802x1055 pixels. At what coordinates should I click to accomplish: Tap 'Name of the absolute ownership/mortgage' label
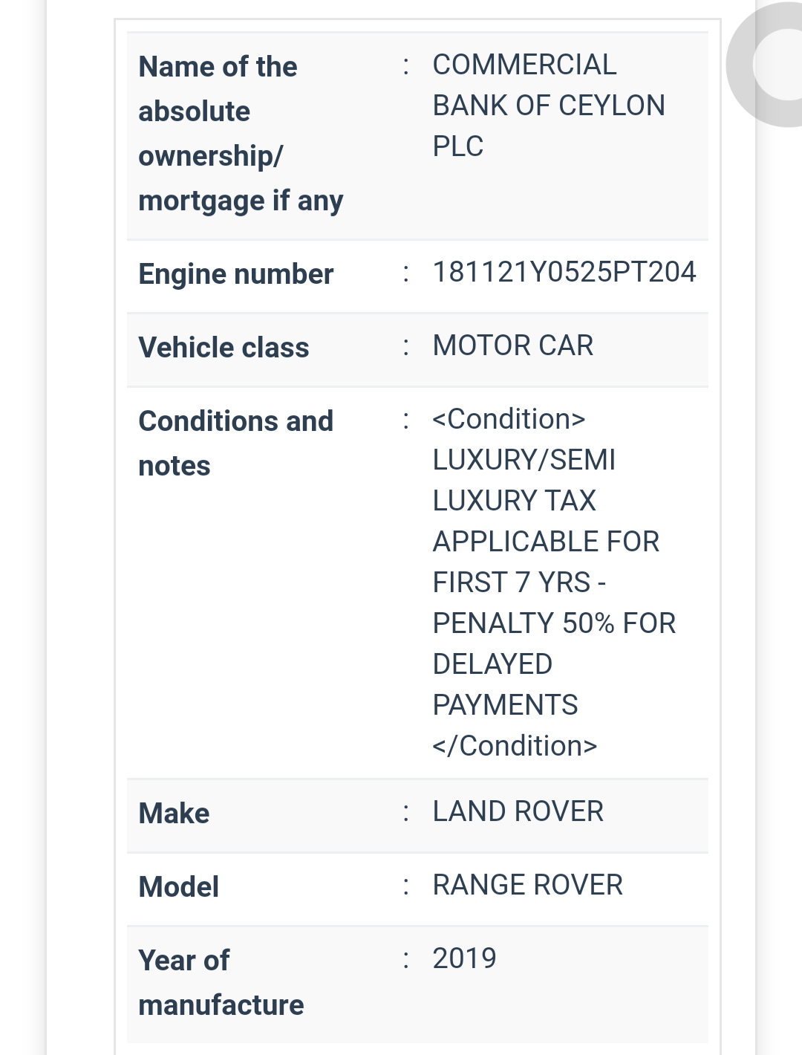tap(241, 134)
